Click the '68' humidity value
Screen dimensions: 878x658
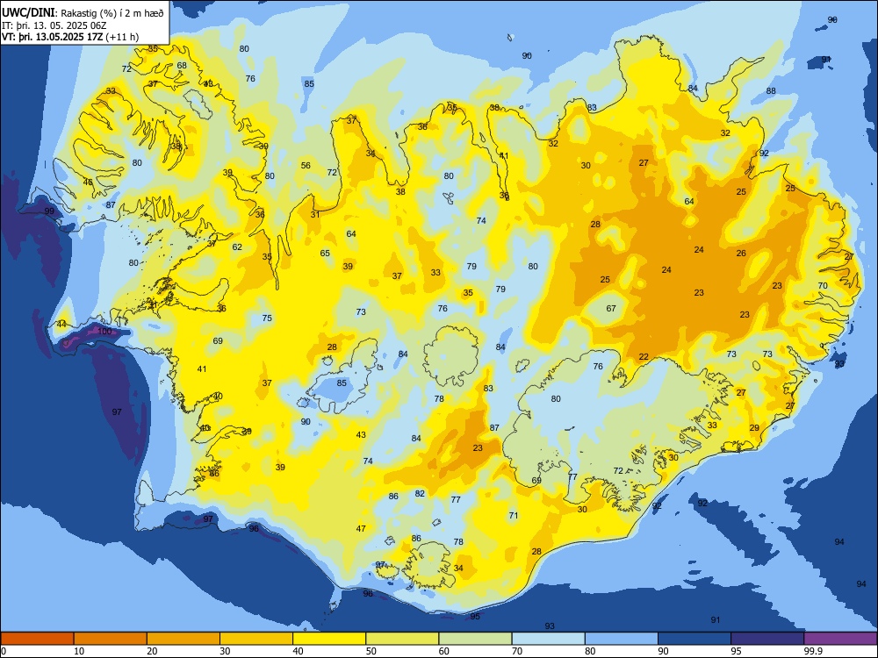coord(182,66)
